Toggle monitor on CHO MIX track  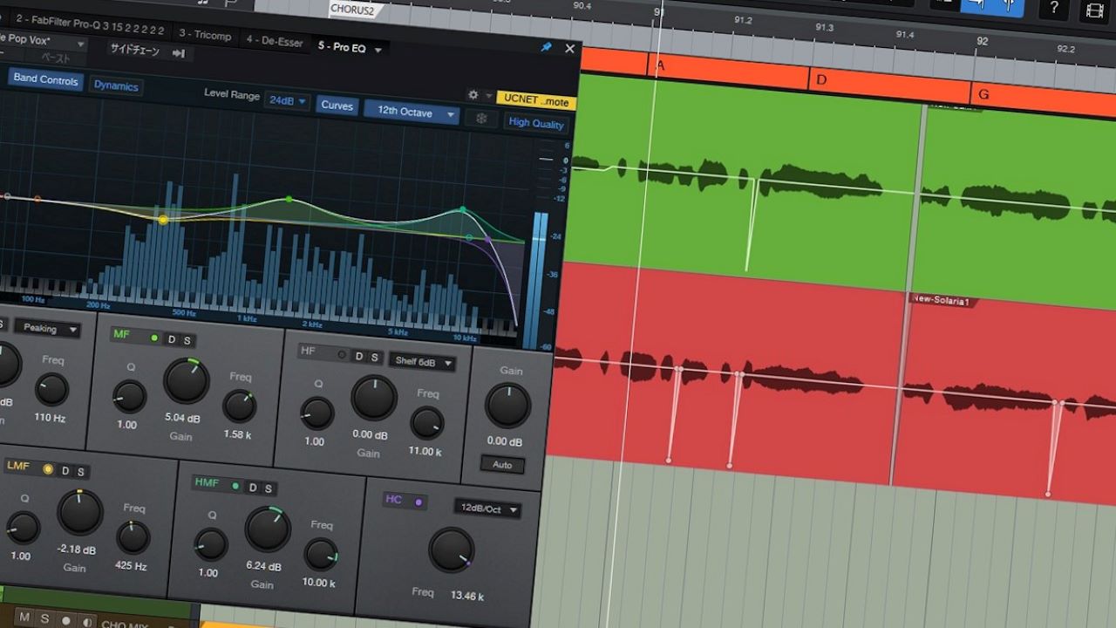pyautogui.click(x=87, y=622)
